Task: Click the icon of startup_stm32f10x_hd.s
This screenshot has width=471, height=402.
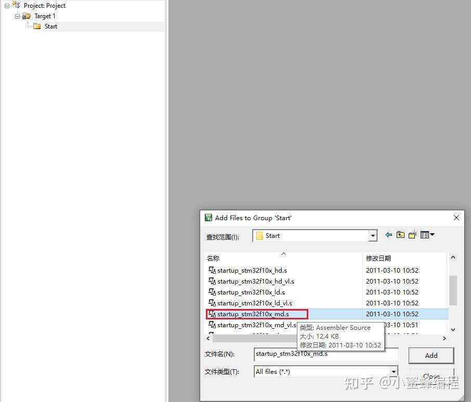Action: point(212,270)
